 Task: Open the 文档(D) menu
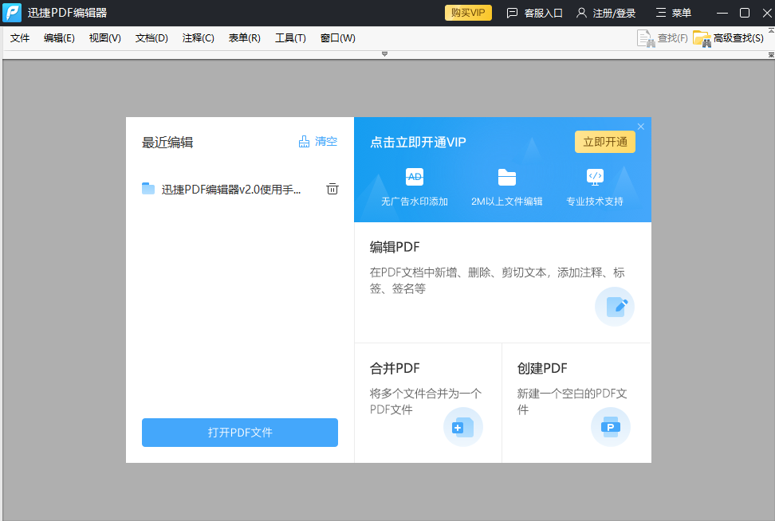151,38
